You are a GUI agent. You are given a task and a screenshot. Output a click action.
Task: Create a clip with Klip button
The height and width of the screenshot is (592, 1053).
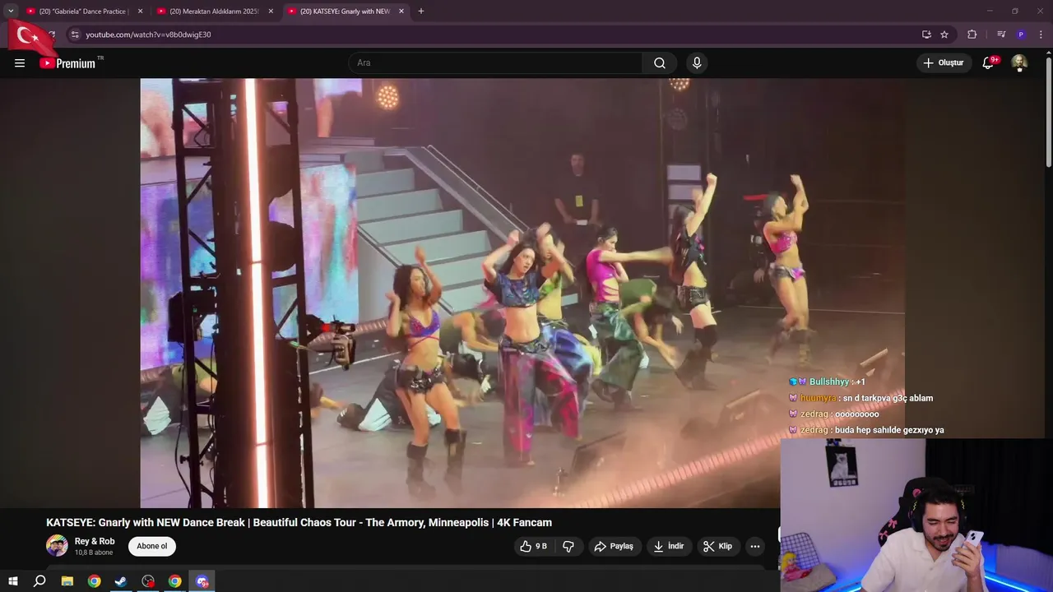pyautogui.click(x=717, y=546)
